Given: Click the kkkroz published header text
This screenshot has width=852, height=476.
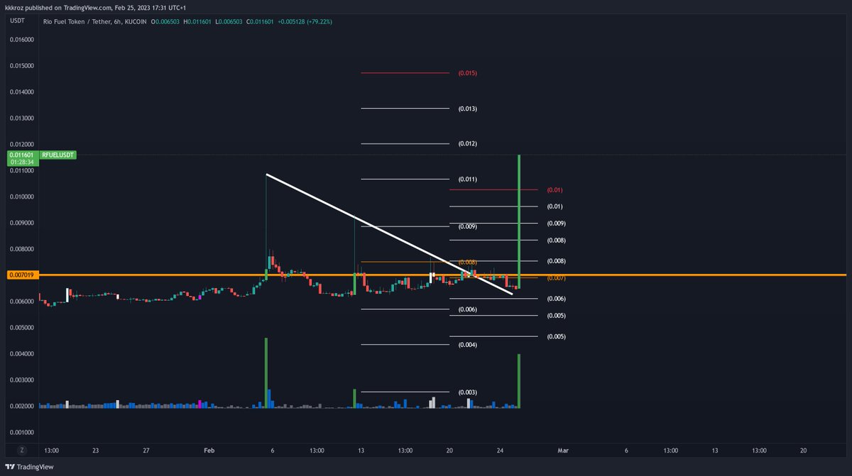Looking at the screenshot, I should (96, 7).
